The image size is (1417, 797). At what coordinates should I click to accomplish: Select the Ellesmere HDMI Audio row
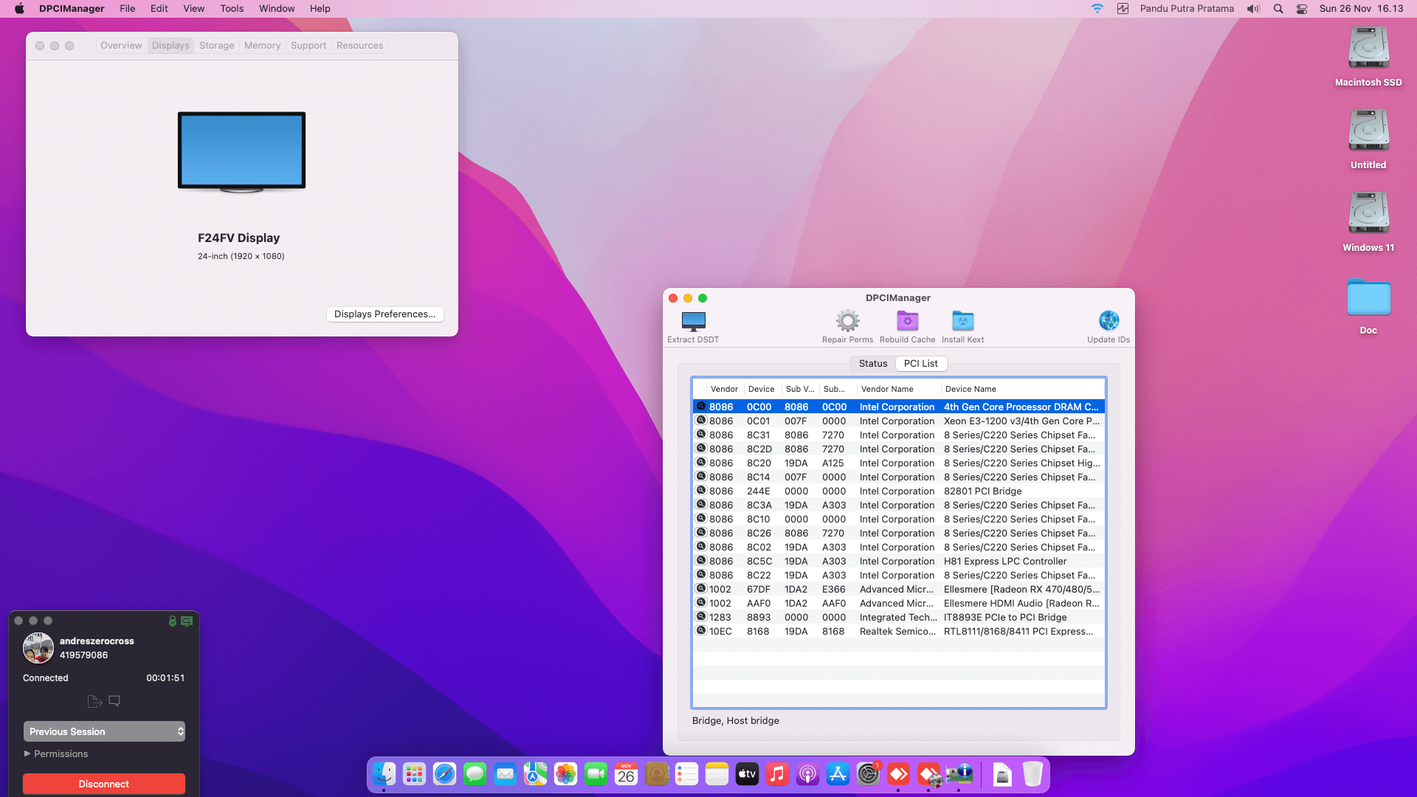[x=899, y=603]
